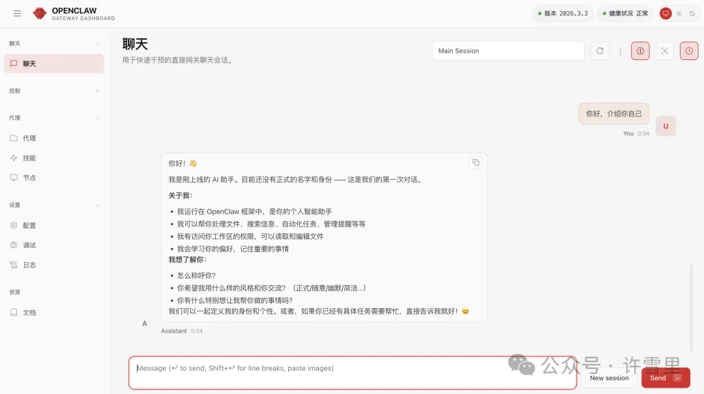Click the Send button
704x394 pixels.
click(x=665, y=378)
